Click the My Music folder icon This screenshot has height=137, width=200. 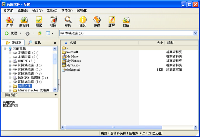64,56
